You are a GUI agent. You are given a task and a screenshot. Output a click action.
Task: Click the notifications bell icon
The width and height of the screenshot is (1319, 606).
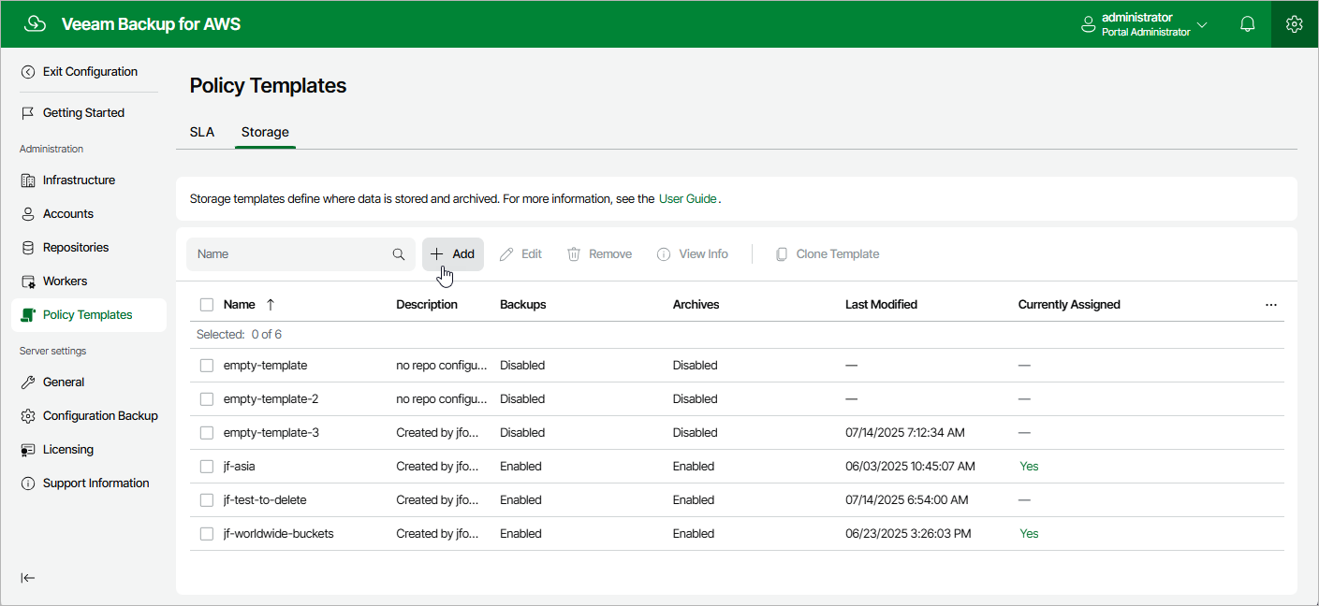coord(1247,24)
